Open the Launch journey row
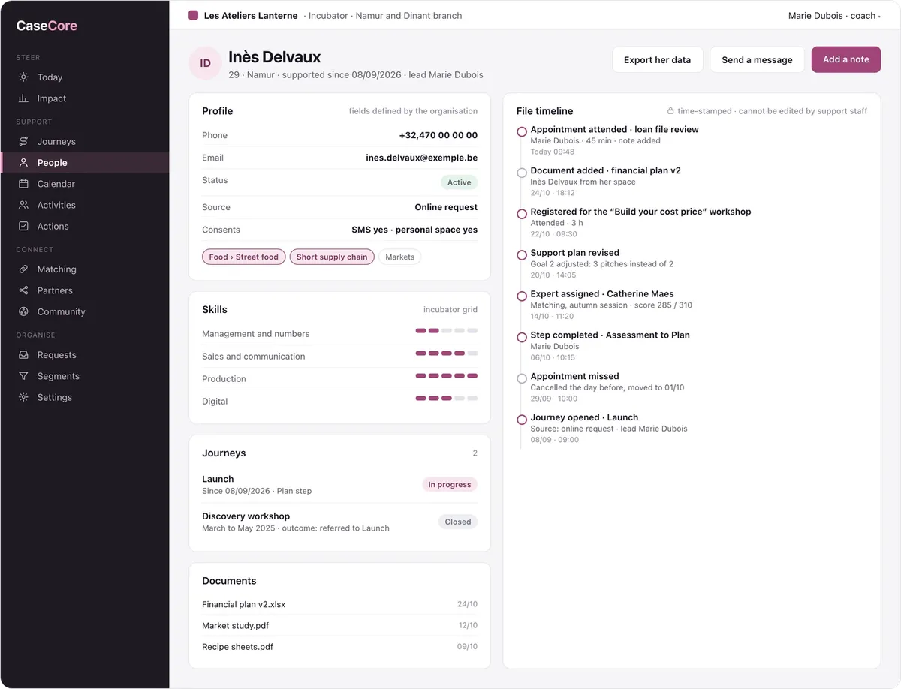The image size is (901, 689). pos(339,484)
